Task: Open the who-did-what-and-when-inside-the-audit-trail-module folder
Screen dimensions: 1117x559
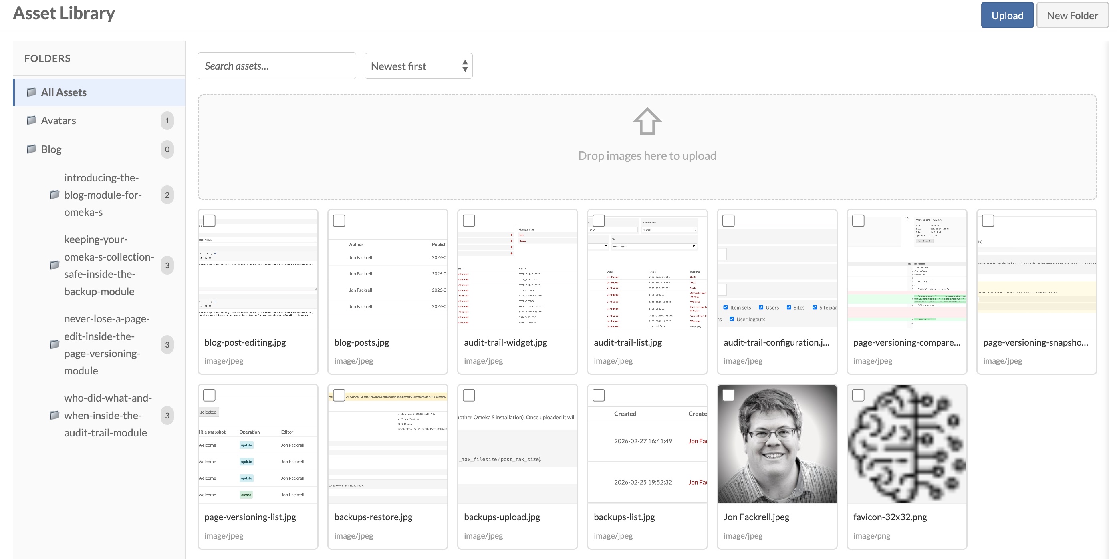Action: click(x=107, y=415)
